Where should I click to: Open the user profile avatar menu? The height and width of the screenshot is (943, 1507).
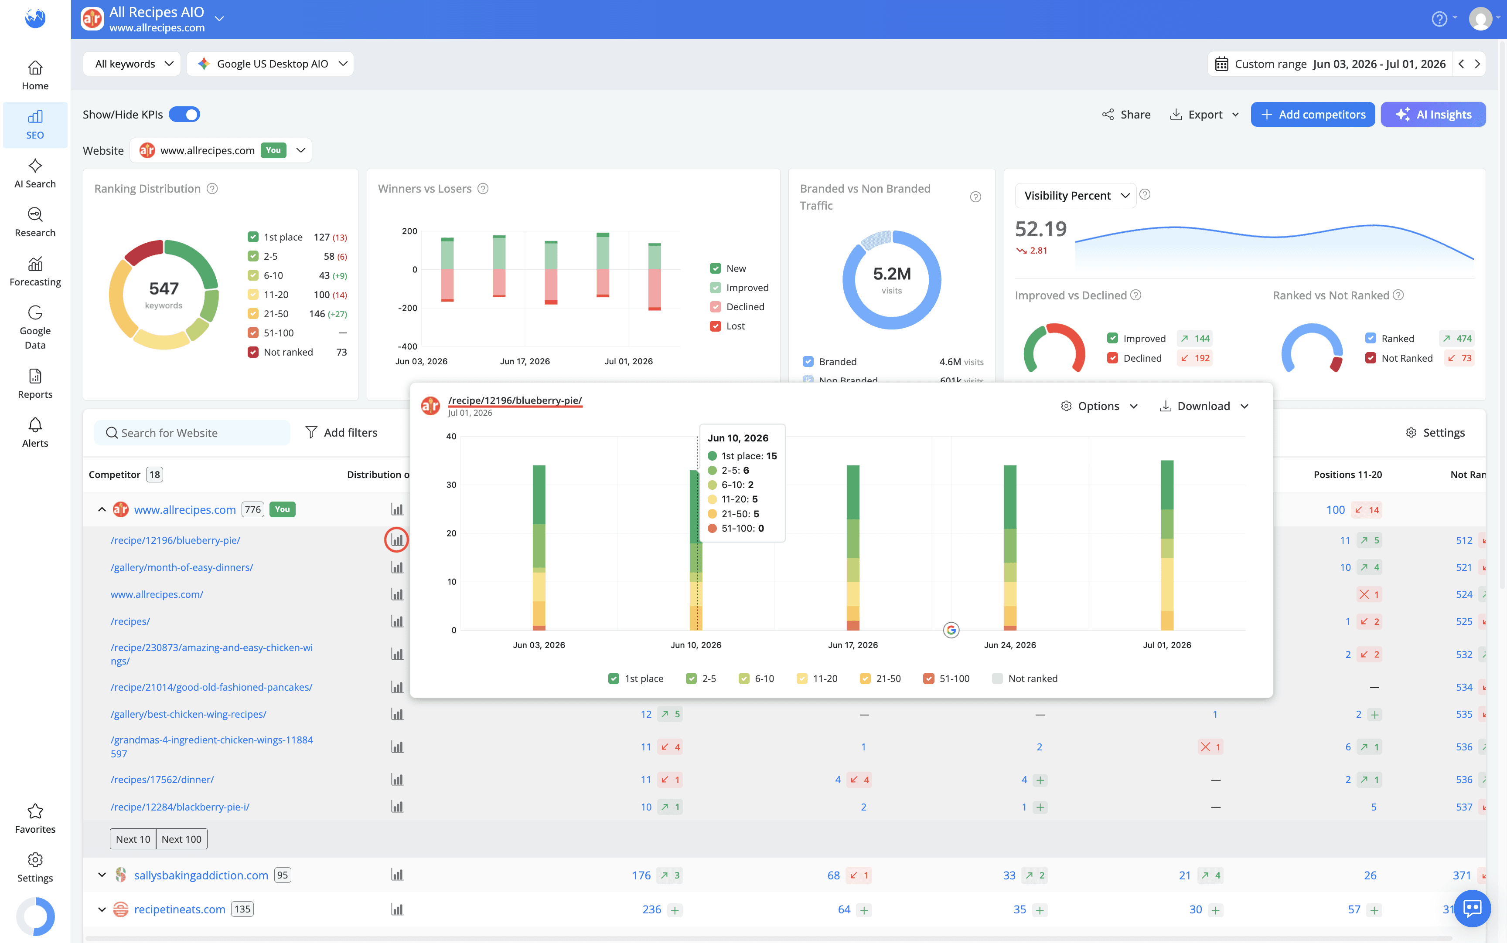pyautogui.click(x=1480, y=19)
